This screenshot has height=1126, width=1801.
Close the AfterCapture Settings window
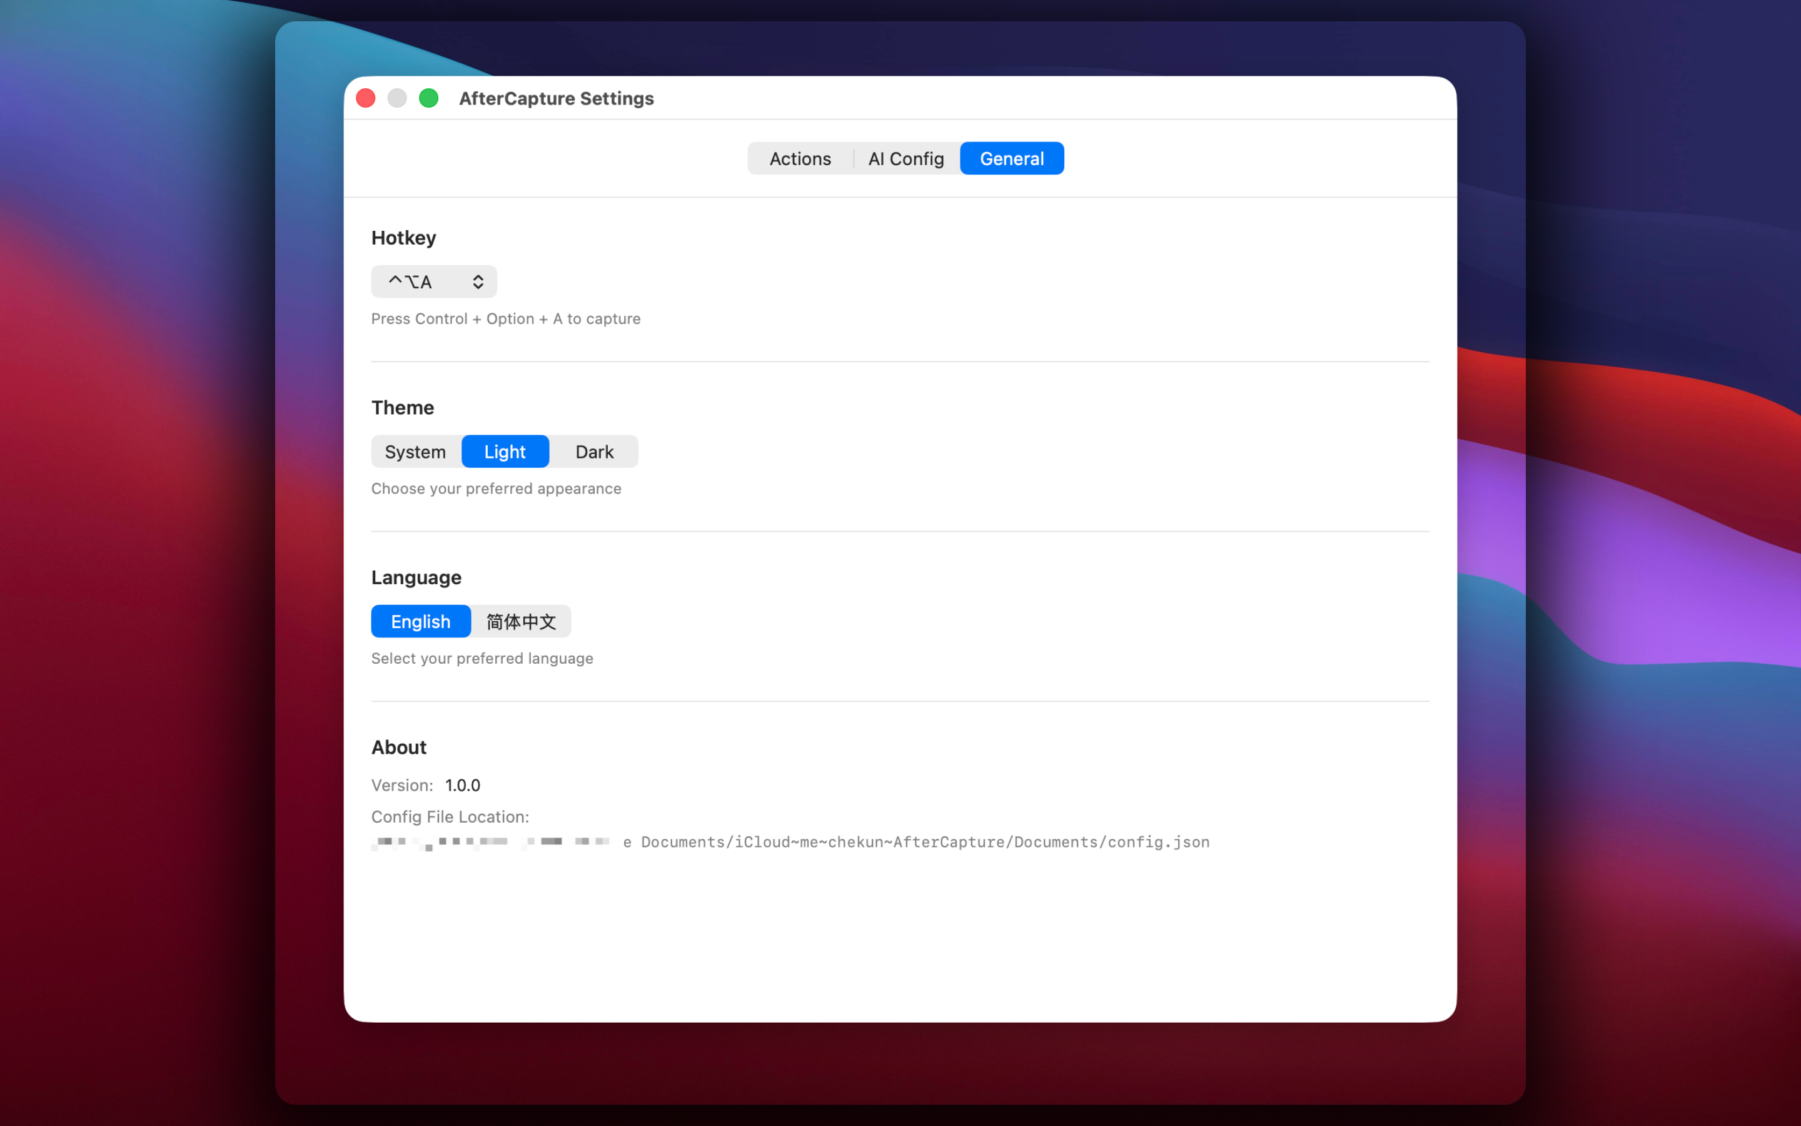point(365,98)
